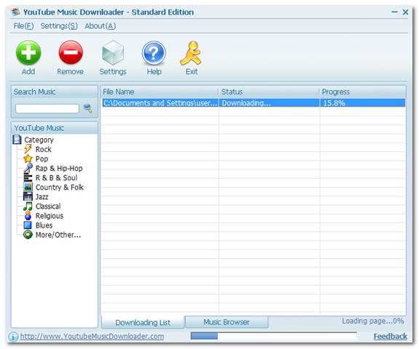This screenshot has height=349, width=419.
Task: Select the Rock category
Action: 44,149
